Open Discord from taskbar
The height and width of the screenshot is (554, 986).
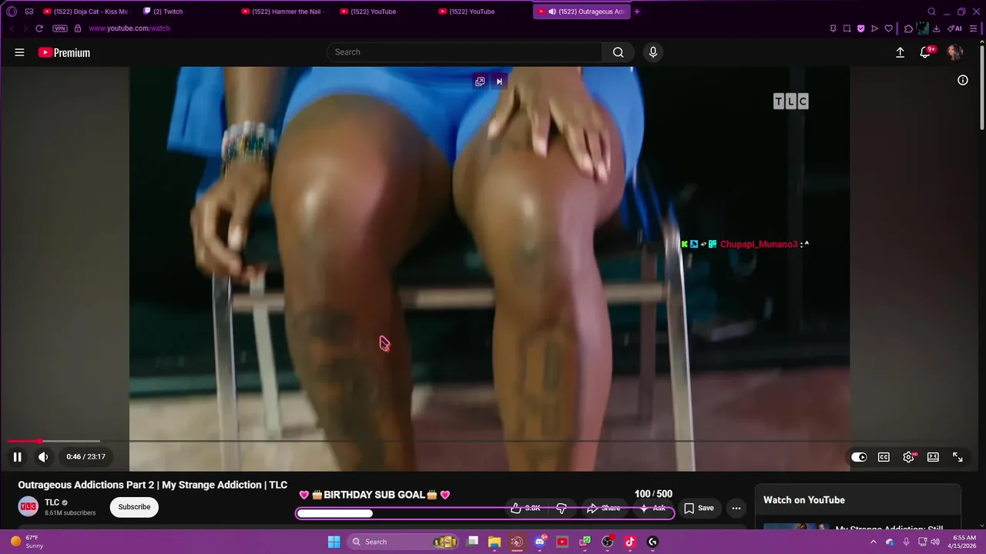(x=540, y=542)
